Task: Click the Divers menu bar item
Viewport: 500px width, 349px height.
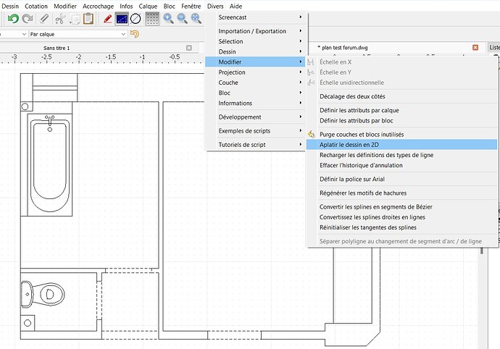Action: 215,6
